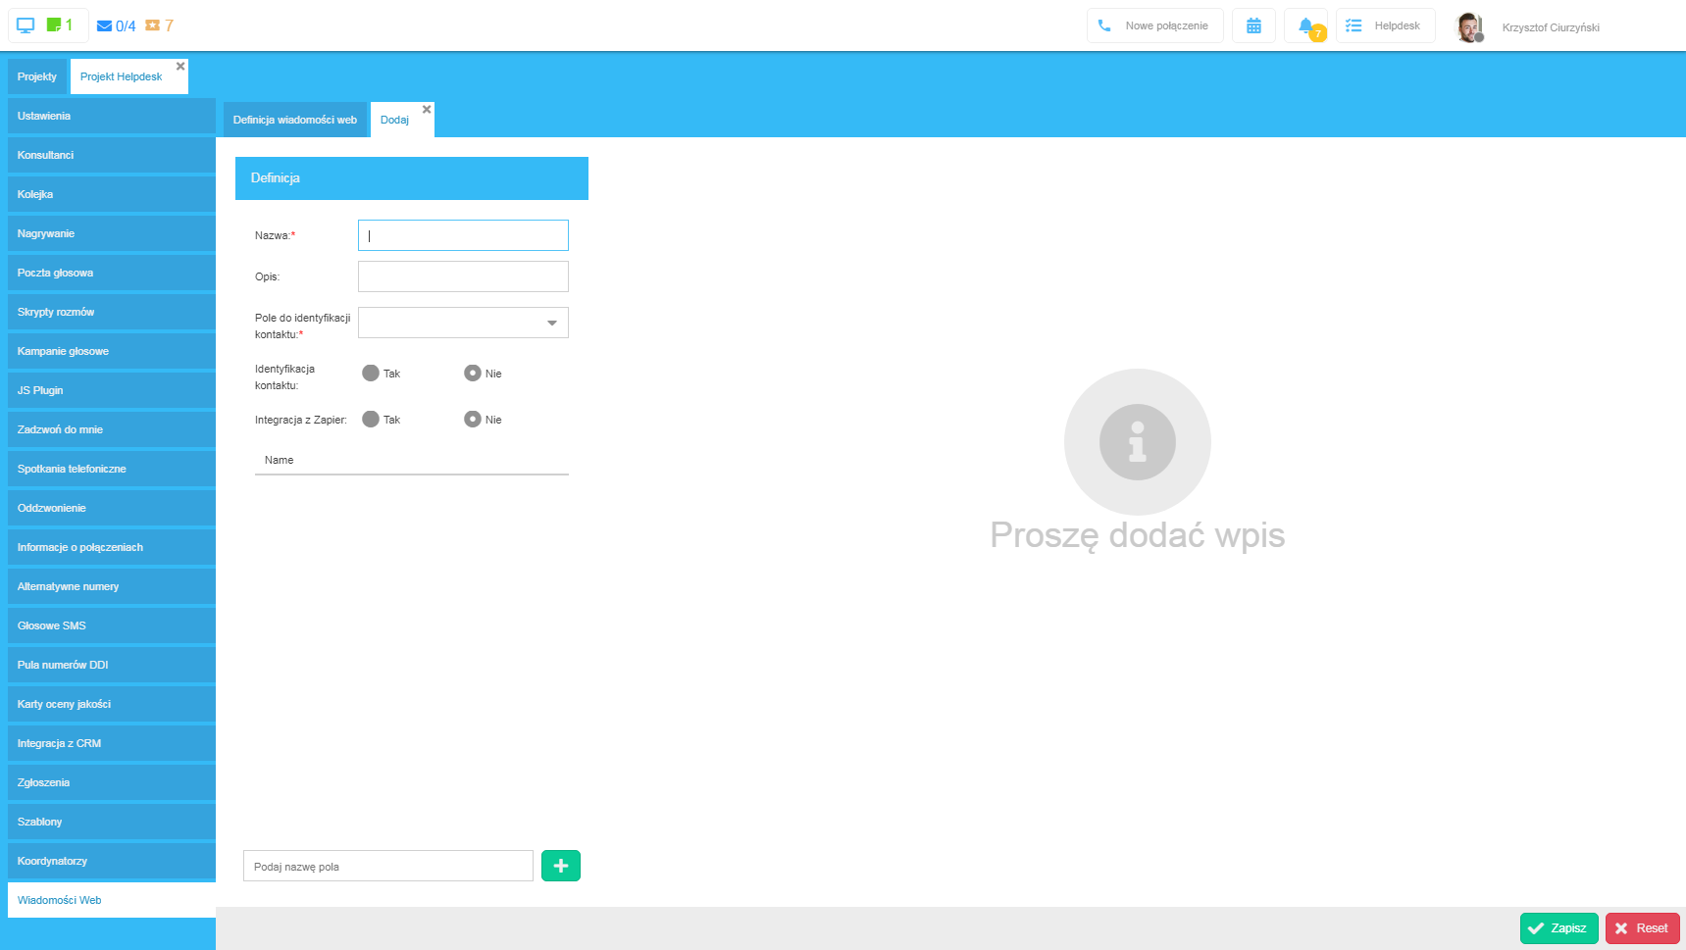Open the user avatar of Krzysztof Ciurzyński
This screenshot has height=950, width=1686.
pyautogui.click(x=1468, y=27)
